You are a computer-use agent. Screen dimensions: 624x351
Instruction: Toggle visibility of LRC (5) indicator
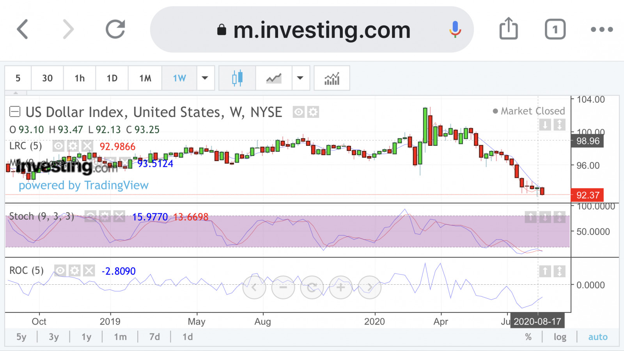tap(58, 146)
